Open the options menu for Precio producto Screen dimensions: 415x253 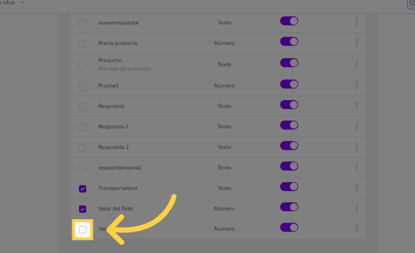357,43
